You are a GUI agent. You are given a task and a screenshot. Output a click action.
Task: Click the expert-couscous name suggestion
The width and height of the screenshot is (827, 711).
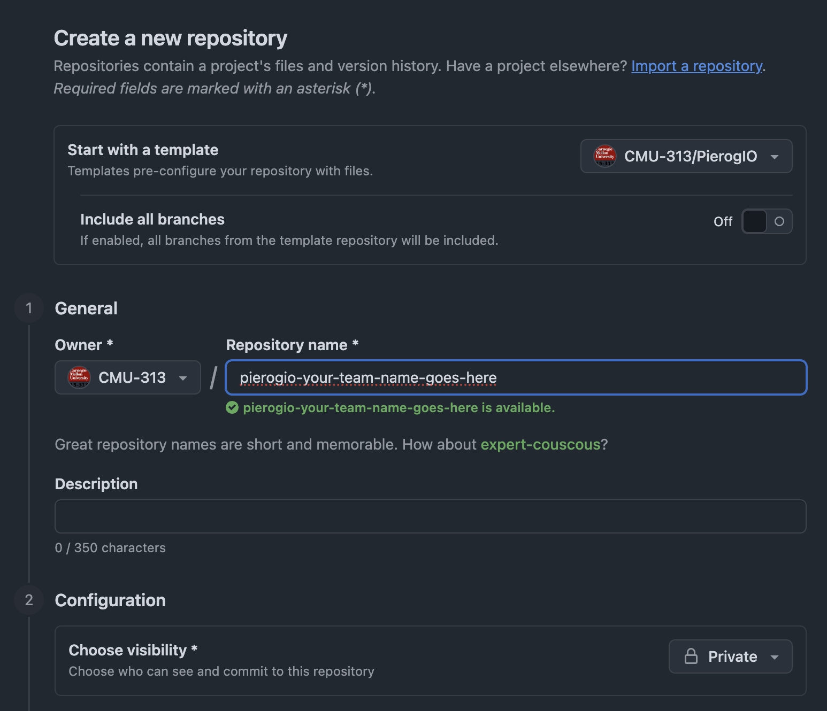(x=540, y=444)
